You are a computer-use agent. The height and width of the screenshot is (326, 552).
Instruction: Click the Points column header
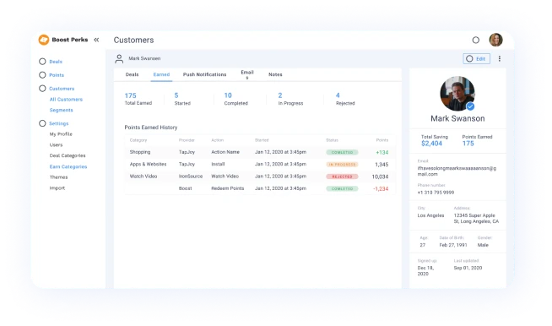coord(382,140)
